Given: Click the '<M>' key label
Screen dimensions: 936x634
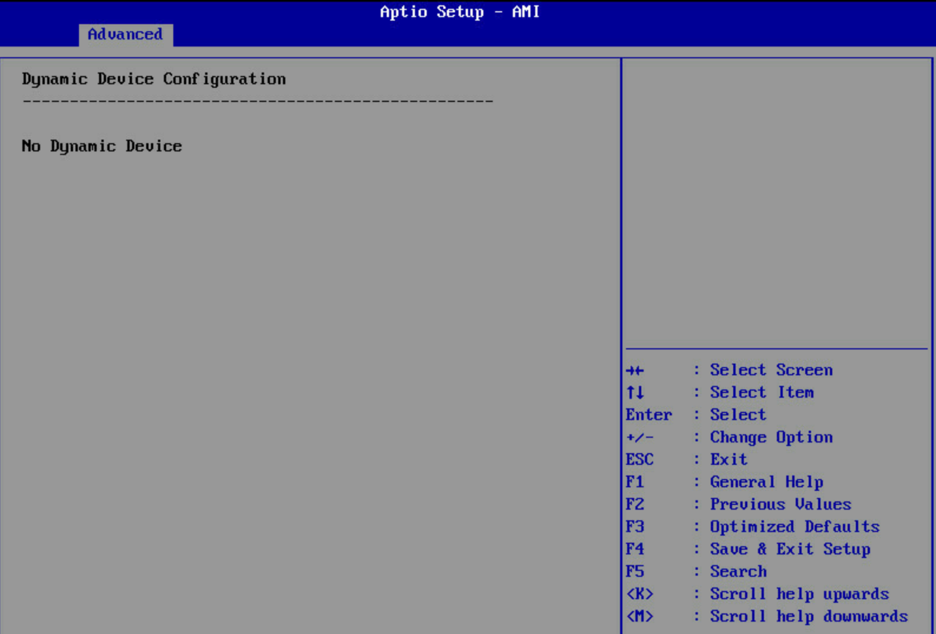Looking at the screenshot, I should pos(640,616).
